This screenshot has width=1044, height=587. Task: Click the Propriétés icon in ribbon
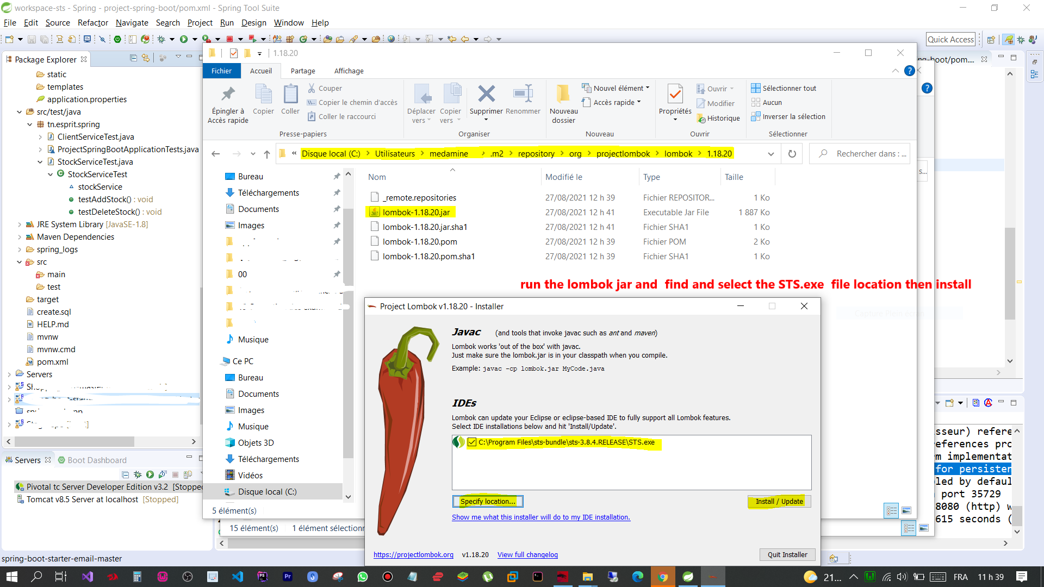pyautogui.click(x=675, y=95)
